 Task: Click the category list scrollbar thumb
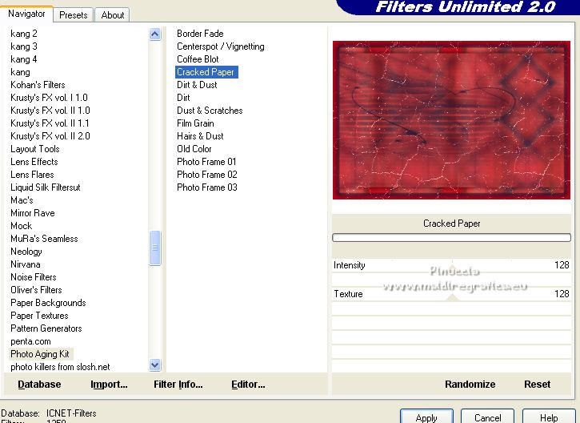point(155,248)
